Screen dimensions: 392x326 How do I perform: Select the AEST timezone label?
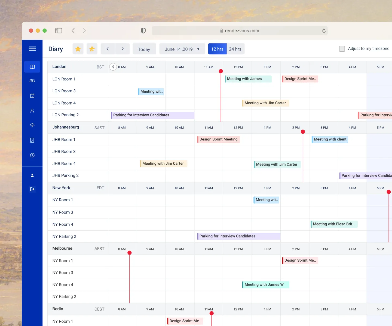coord(99,249)
